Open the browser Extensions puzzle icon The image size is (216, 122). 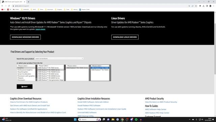(200, 6)
